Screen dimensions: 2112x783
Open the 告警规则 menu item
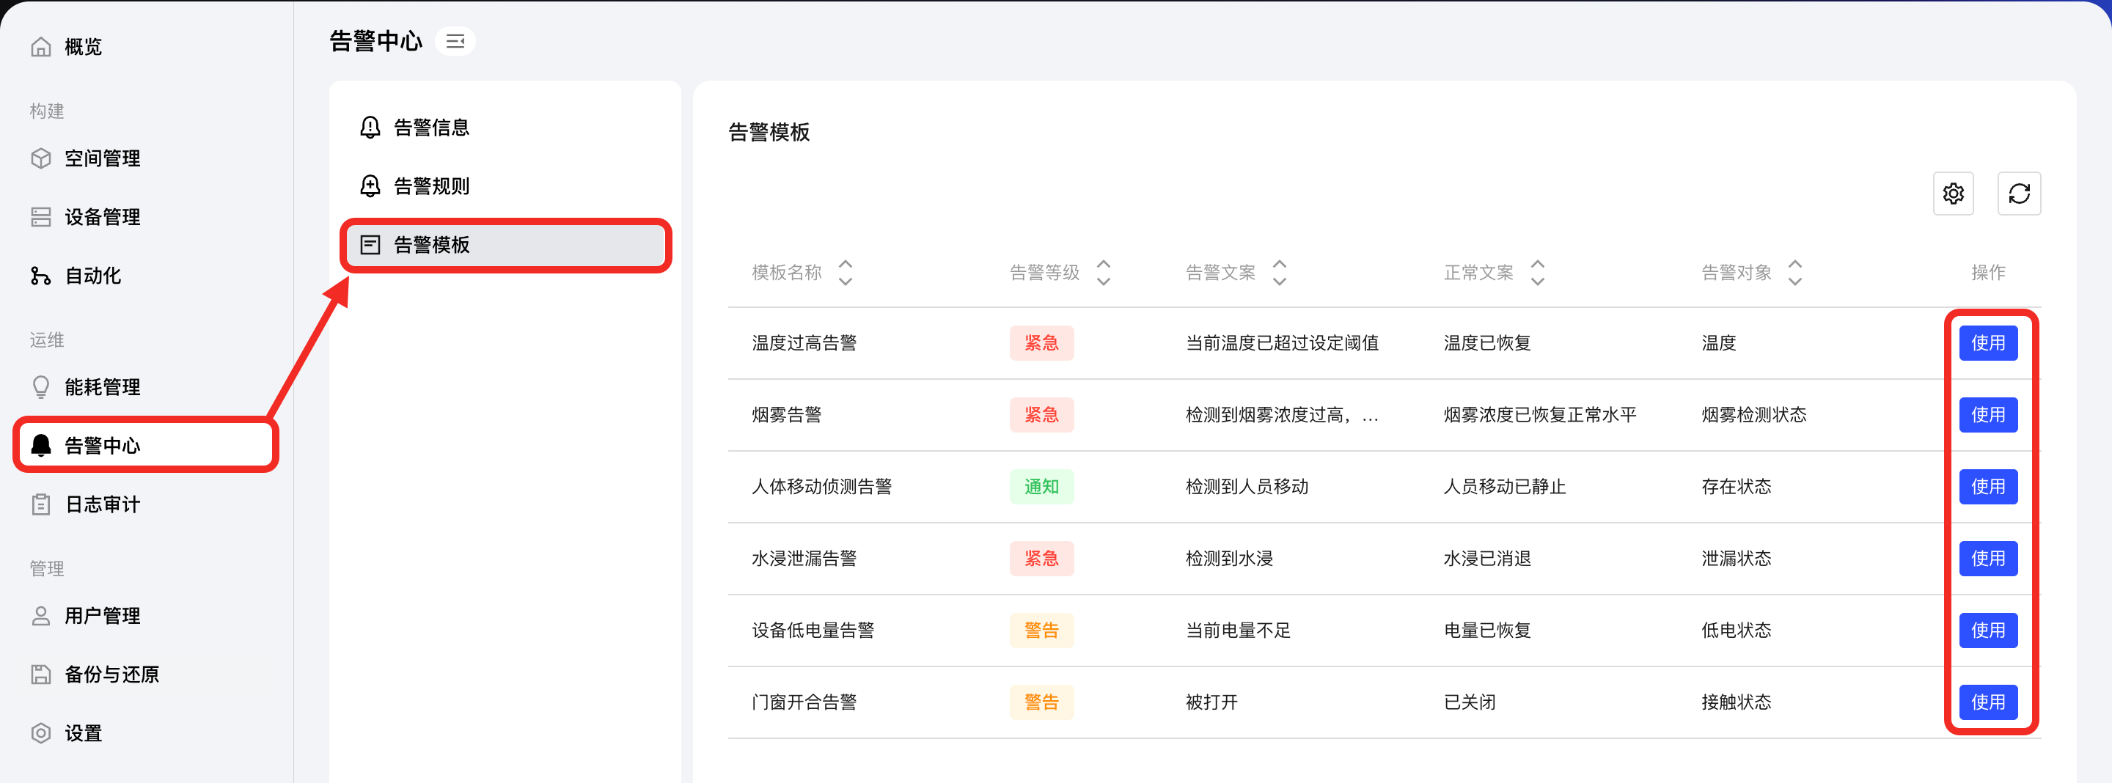[505, 186]
